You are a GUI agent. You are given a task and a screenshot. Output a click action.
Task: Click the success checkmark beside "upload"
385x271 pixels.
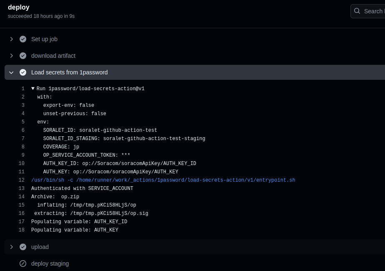coord(23,247)
